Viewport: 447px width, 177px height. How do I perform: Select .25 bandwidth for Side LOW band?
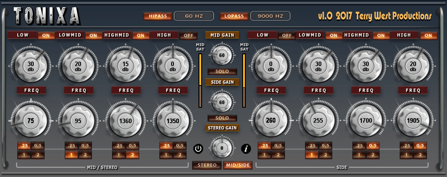click(x=264, y=146)
